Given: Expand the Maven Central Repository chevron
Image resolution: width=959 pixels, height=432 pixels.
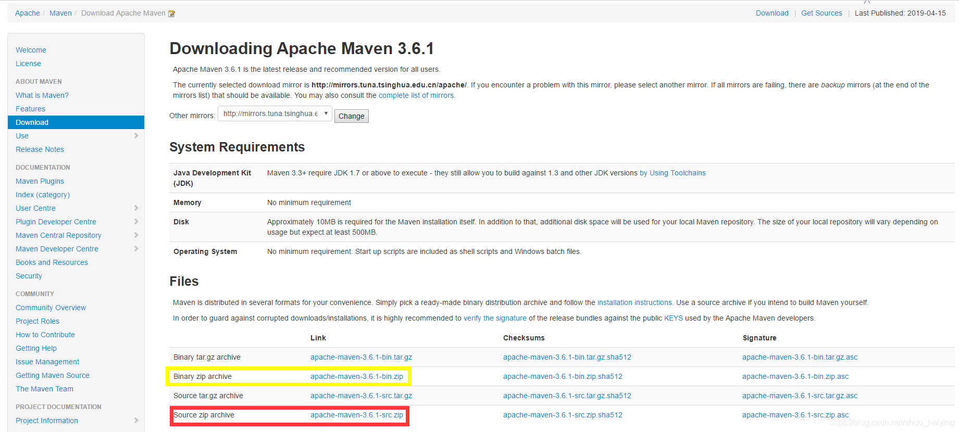Looking at the screenshot, I should [x=136, y=235].
